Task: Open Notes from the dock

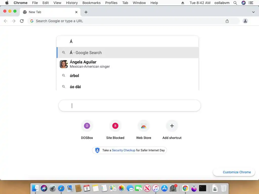Action: pos(95,188)
